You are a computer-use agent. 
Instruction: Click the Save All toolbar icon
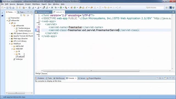[x=10, y=7]
